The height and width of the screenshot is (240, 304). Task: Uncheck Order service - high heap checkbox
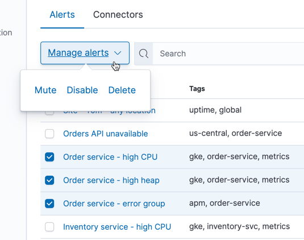[x=49, y=180]
